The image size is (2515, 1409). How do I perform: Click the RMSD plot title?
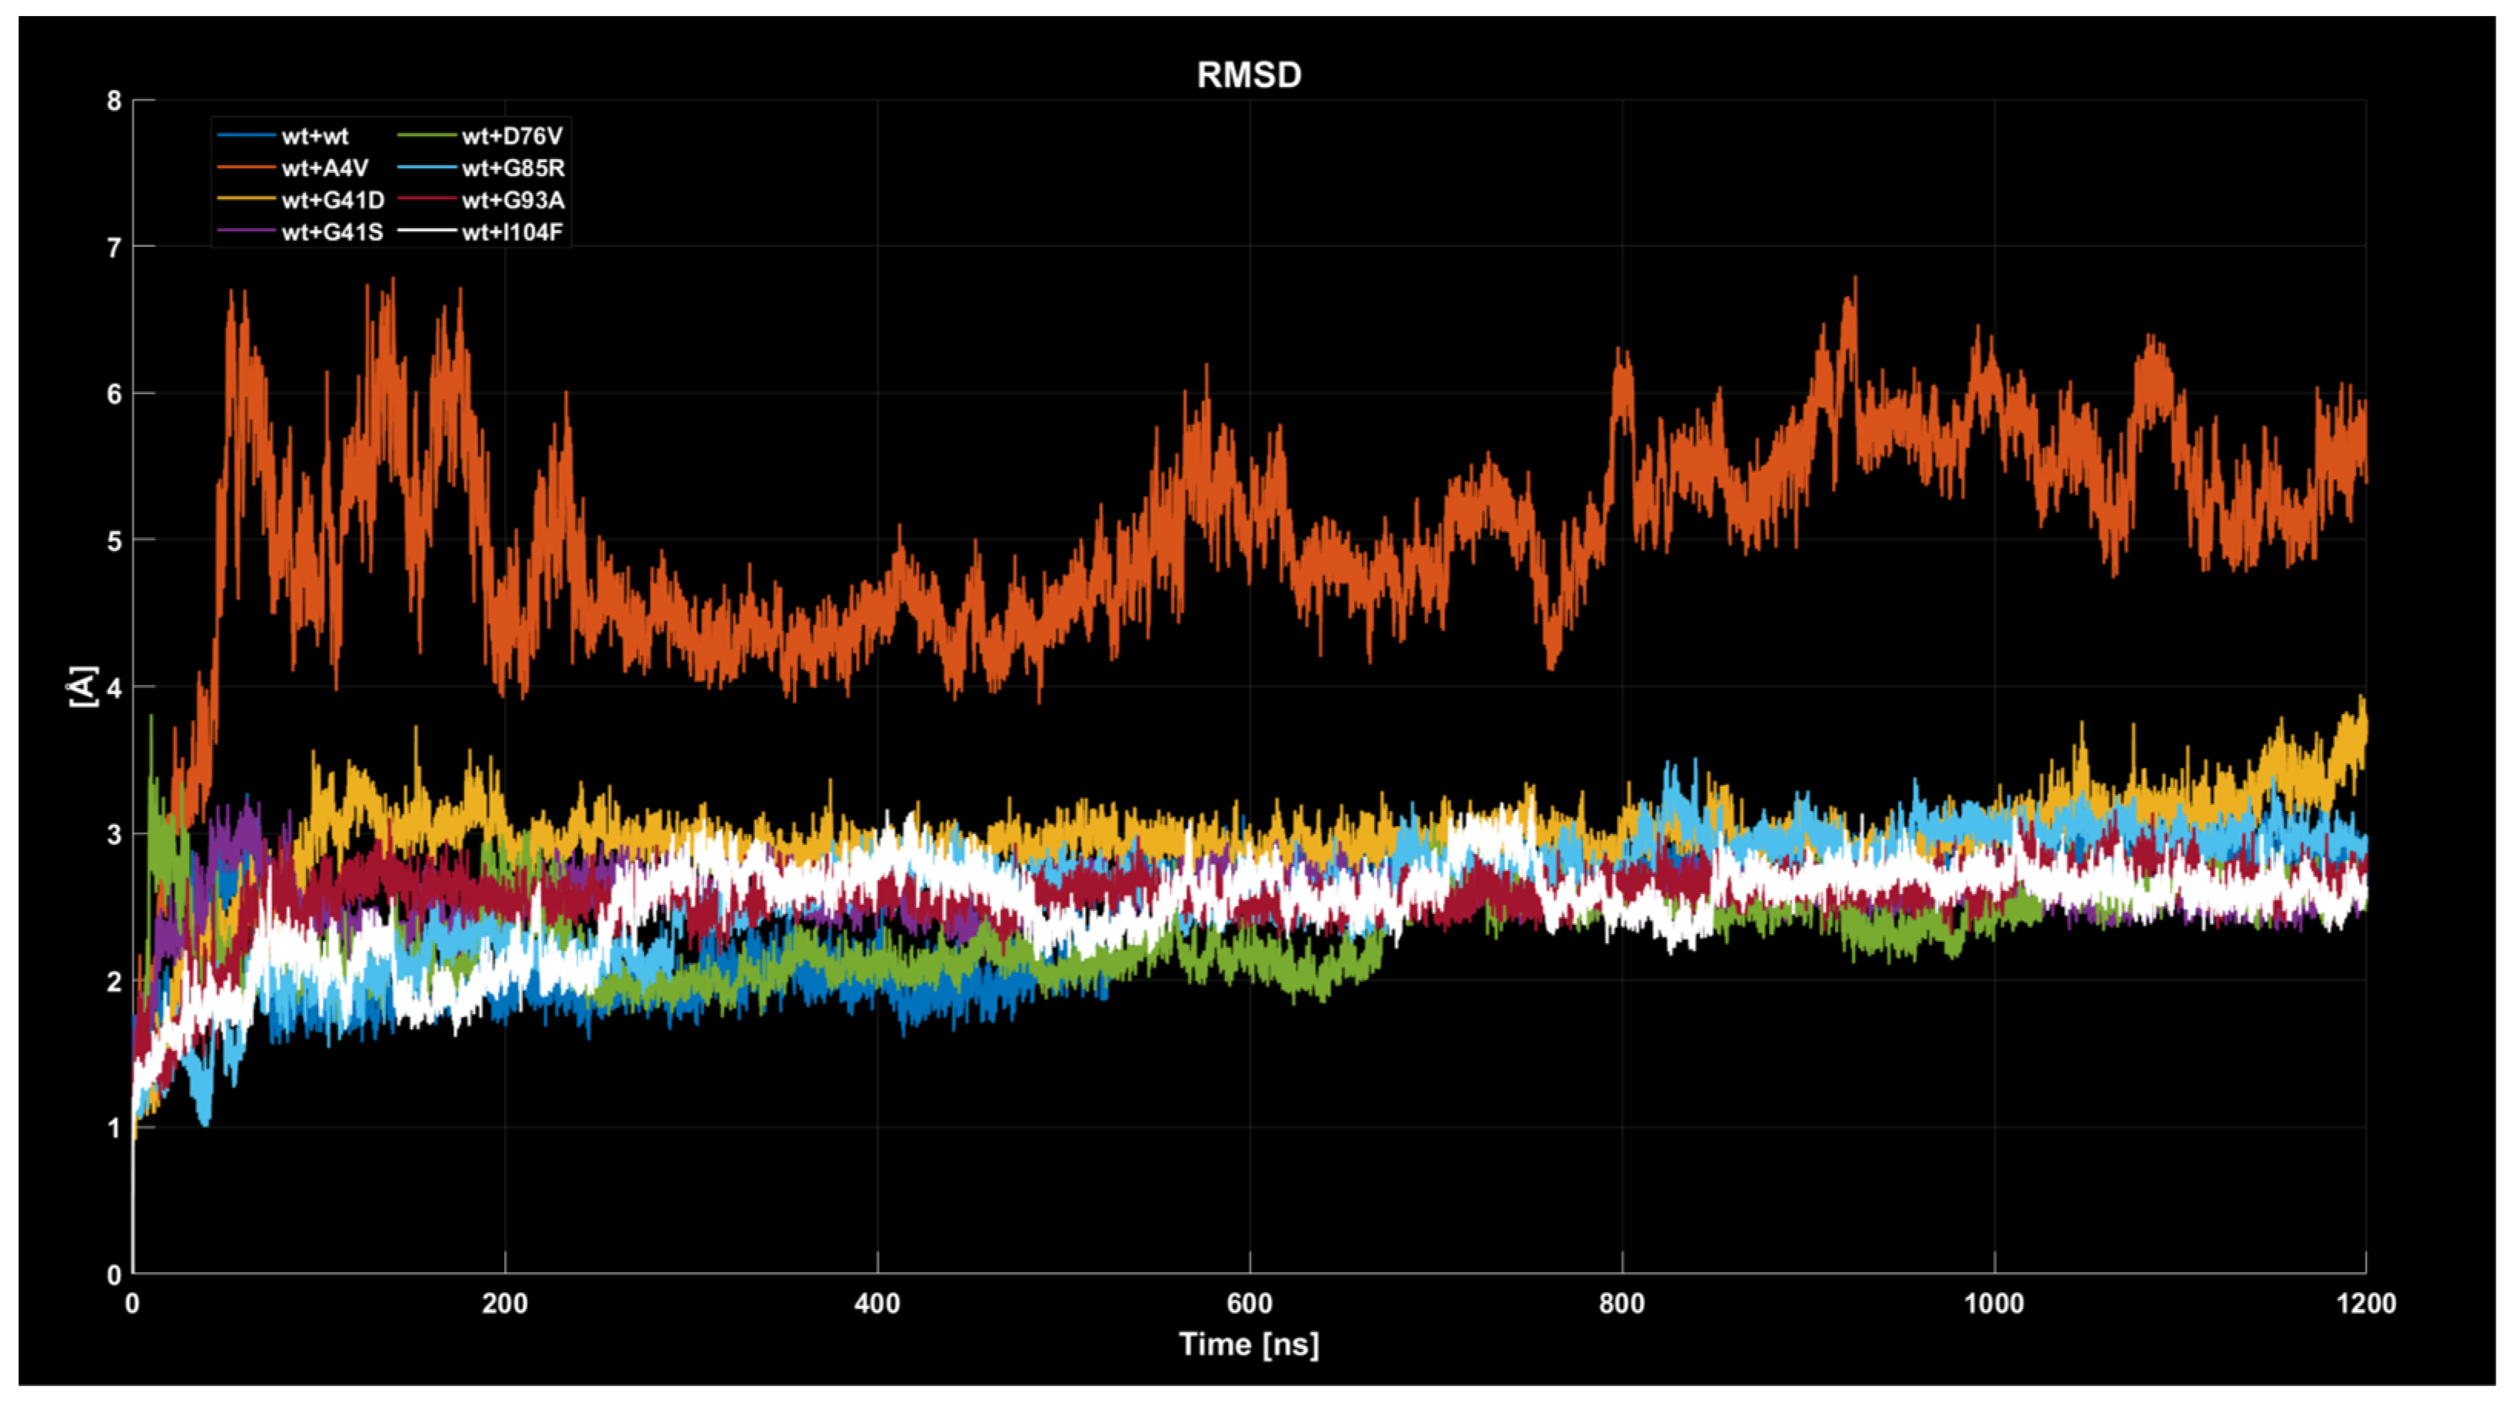[x=1249, y=75]
